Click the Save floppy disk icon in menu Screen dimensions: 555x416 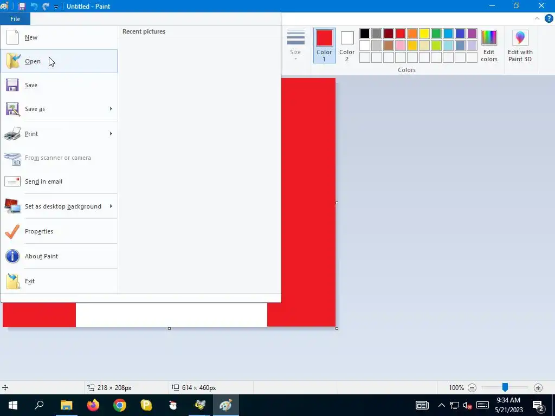click(12, 85)
